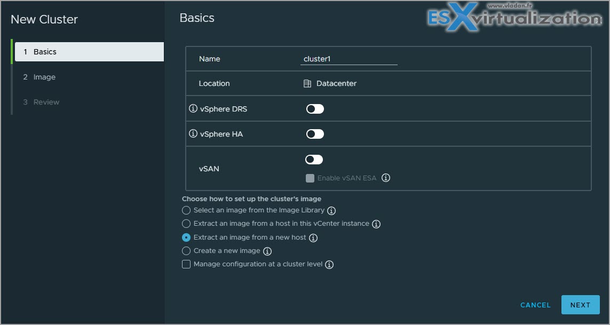The width and height of the screenshot is (610, 325).
Task: Enable the vSphere HA toggle
Action: [315, 134]
